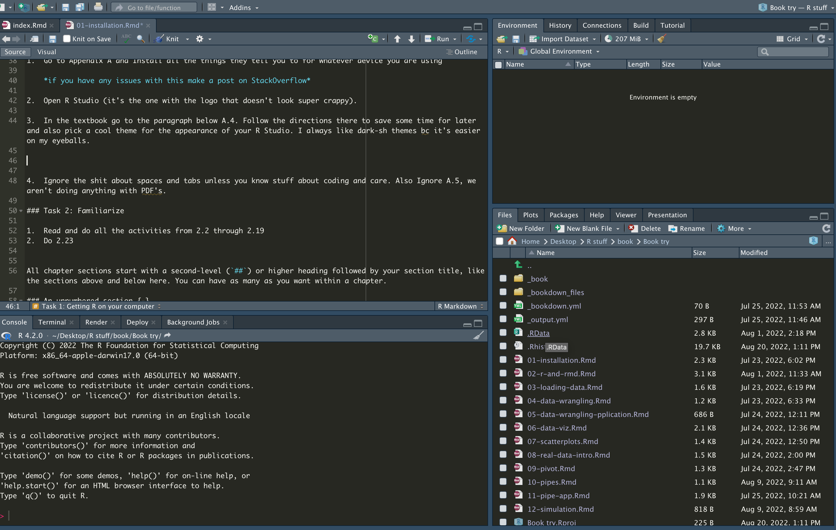Select the _bookdown.yml file checkbox

[503, 306]
